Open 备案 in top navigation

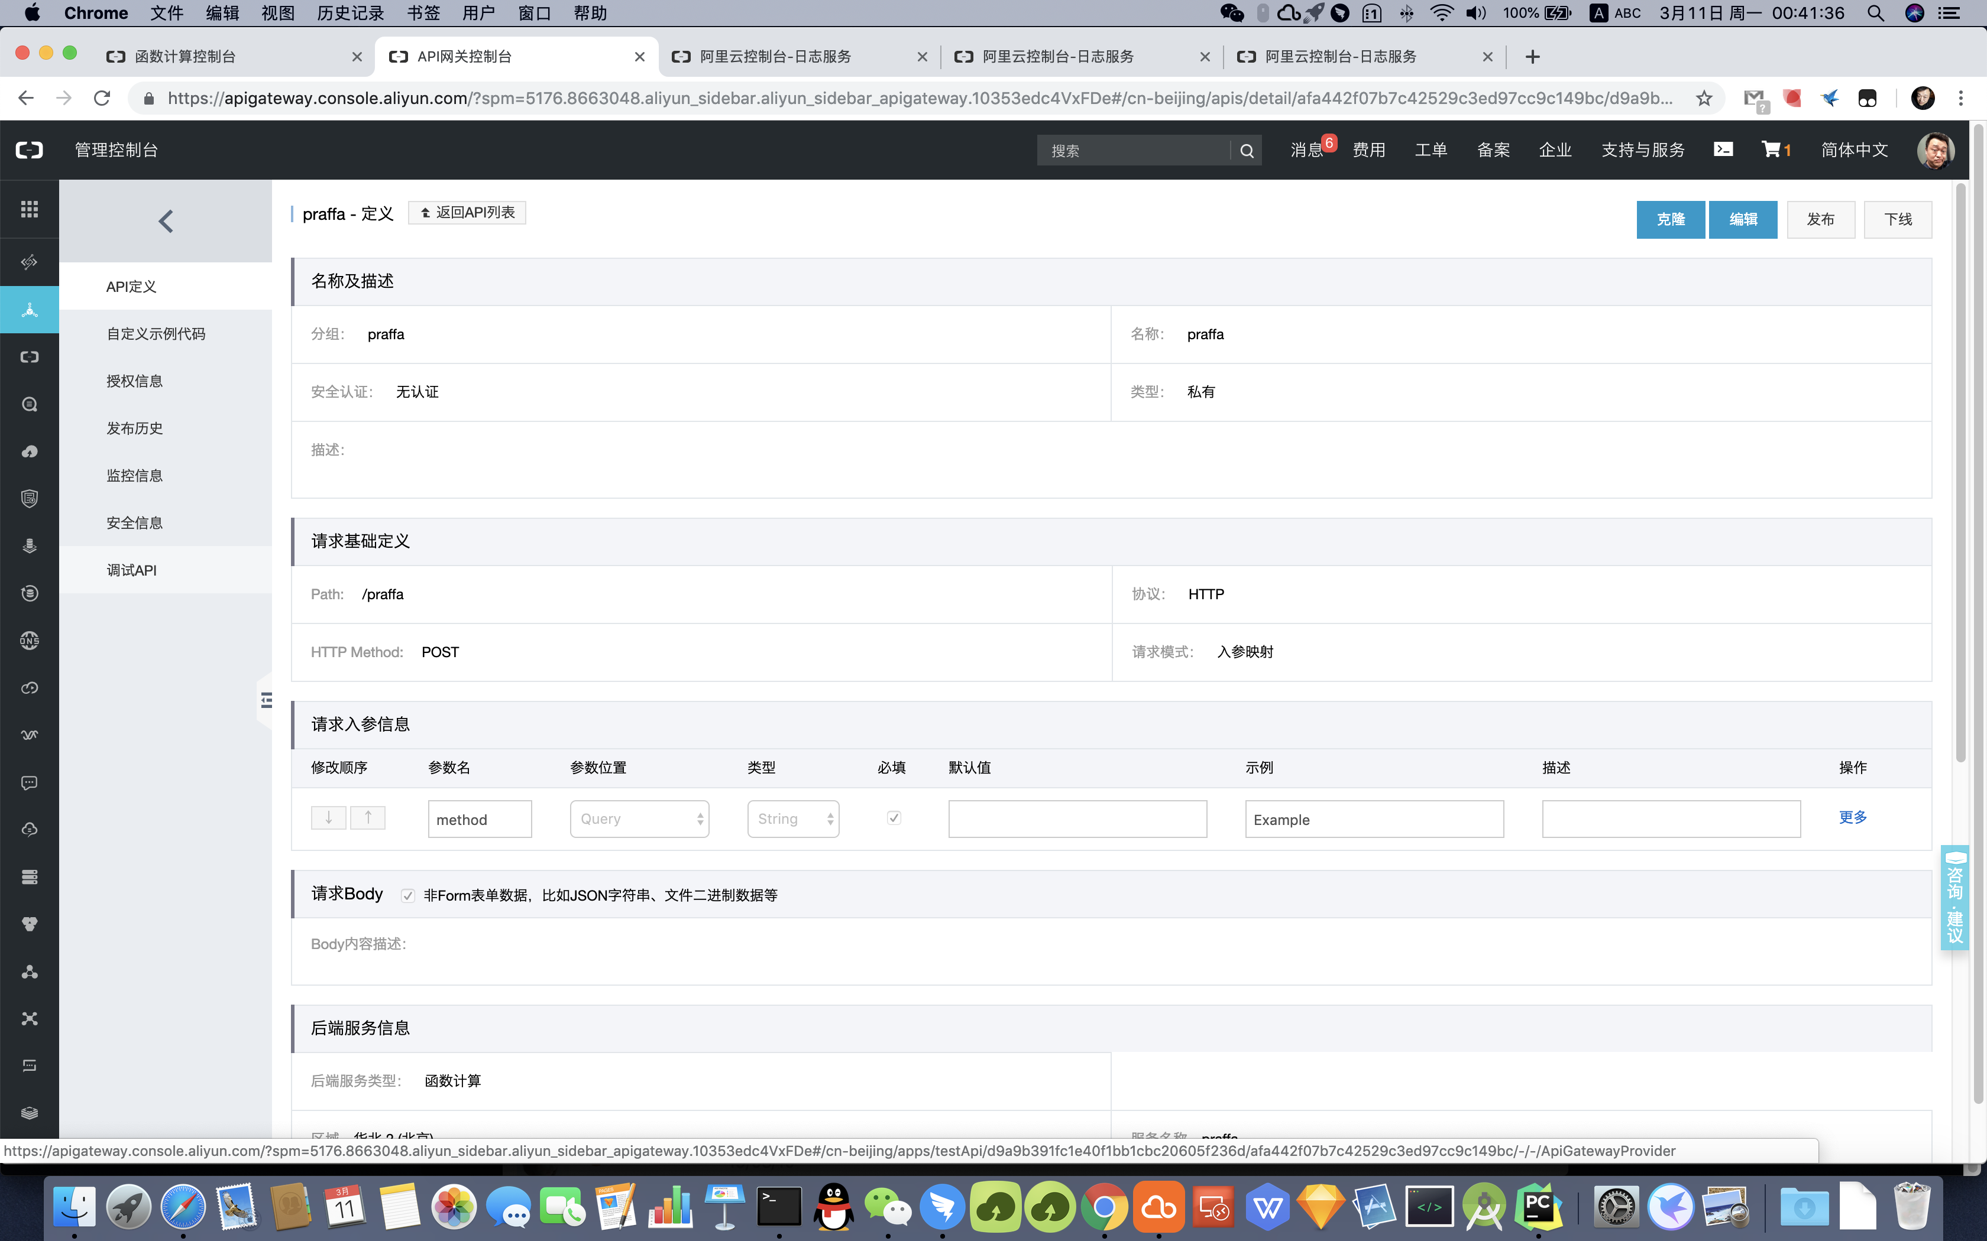click(1494, 150)
